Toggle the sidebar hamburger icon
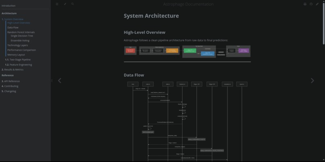 [x=57, y=4]
